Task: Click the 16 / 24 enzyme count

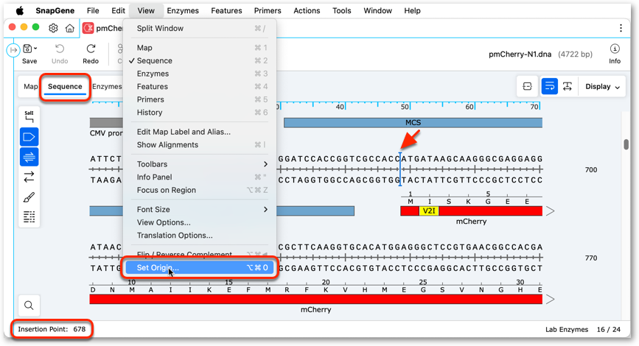Action: (609, 329)
